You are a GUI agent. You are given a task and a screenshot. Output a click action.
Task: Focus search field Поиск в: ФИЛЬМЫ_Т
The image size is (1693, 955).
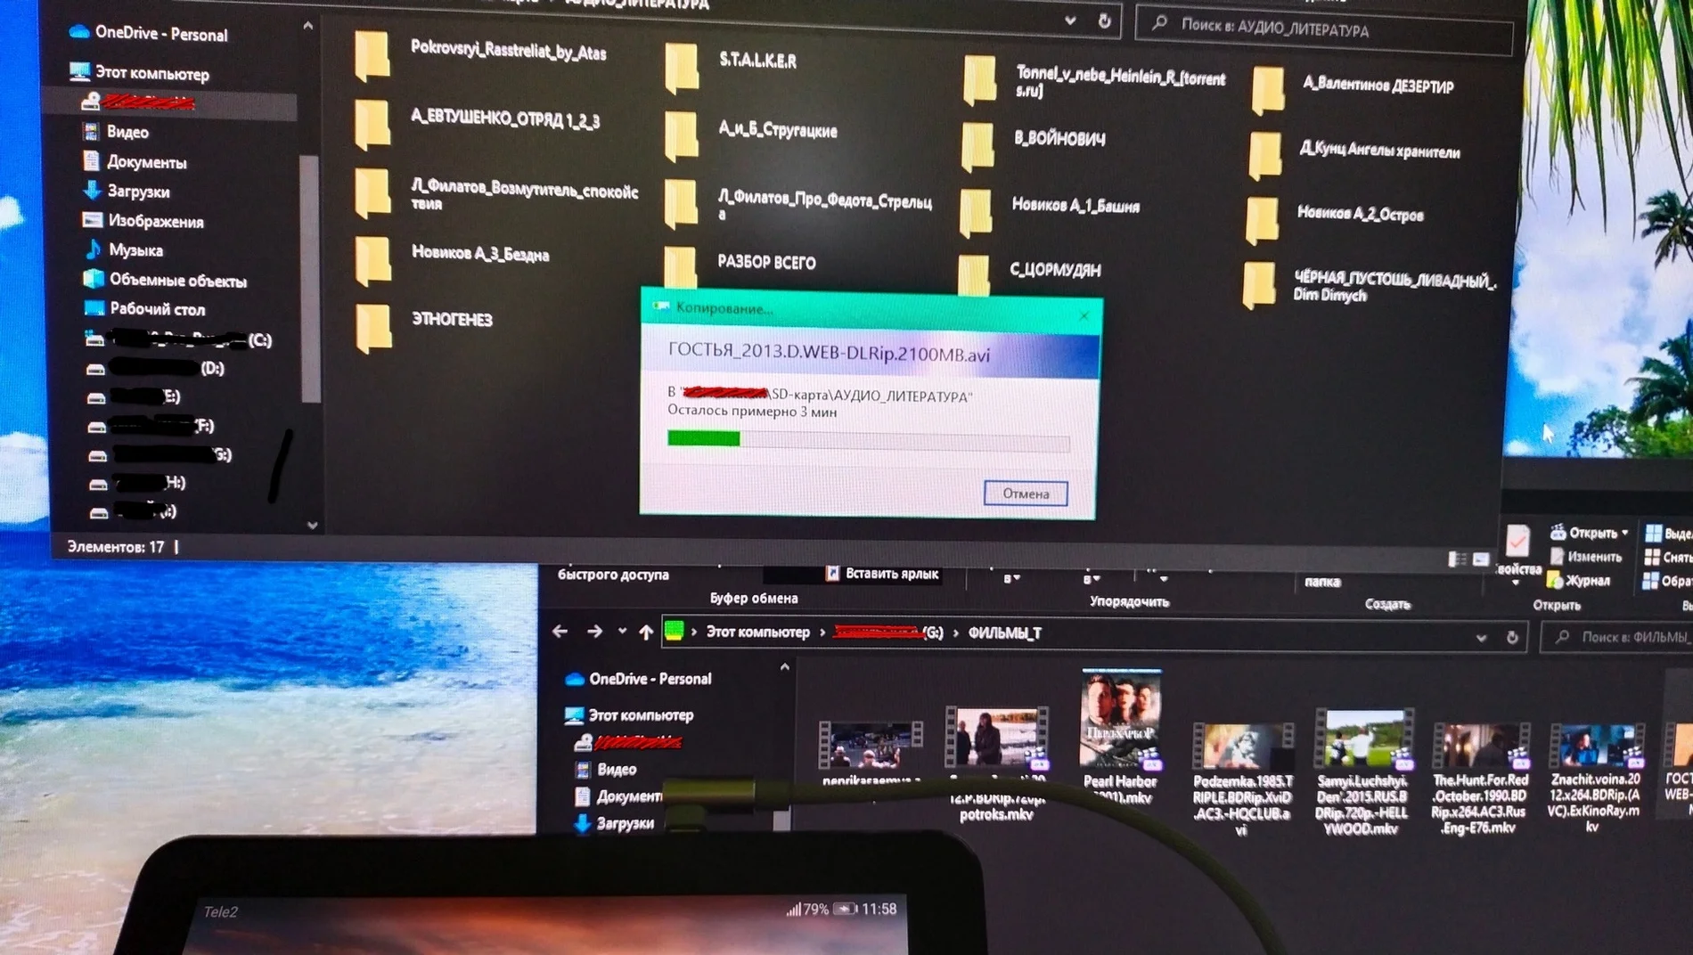[x=1617, y=637]
